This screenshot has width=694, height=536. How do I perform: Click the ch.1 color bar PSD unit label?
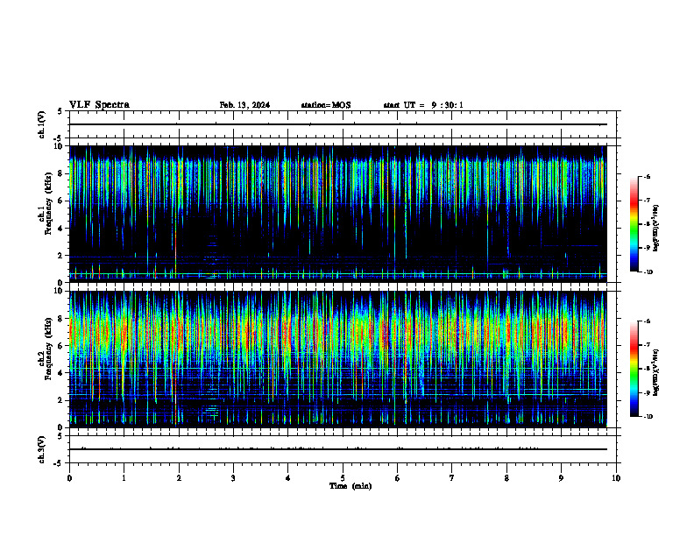[x=655, y=229]
